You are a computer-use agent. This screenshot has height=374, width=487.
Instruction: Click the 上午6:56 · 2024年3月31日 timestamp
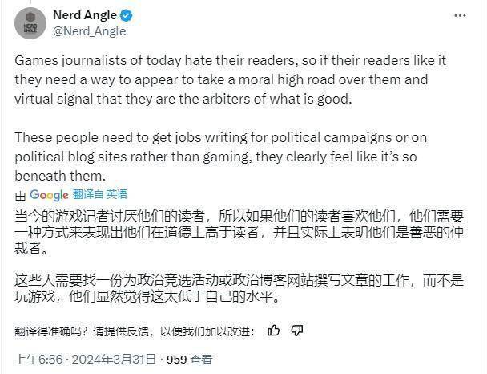[x=85, y=360]
